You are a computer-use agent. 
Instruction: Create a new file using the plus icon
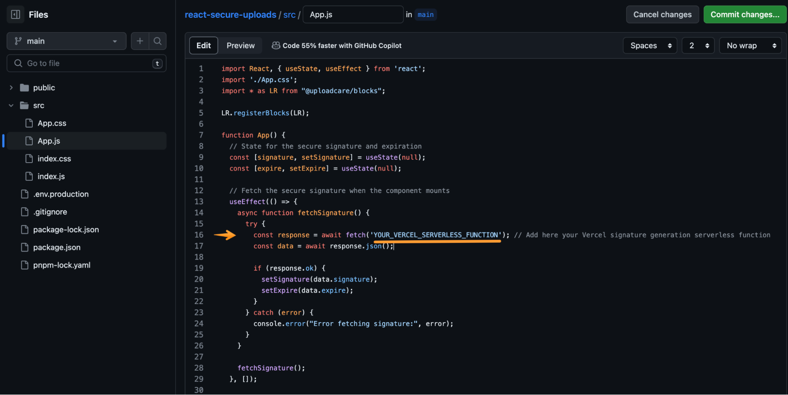coord(140,41)
